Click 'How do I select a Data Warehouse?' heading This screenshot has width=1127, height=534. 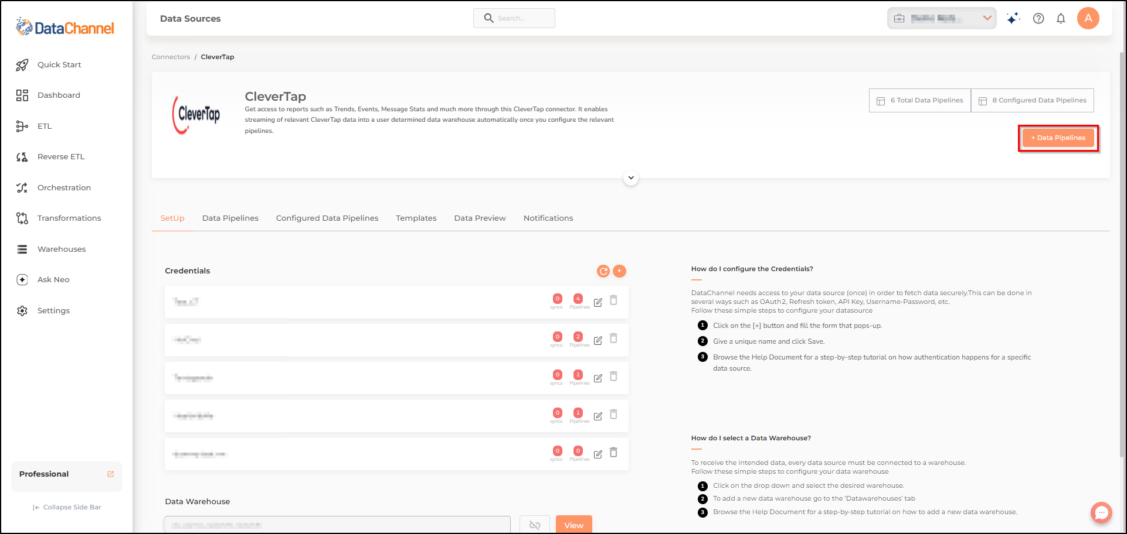[751, 439]
